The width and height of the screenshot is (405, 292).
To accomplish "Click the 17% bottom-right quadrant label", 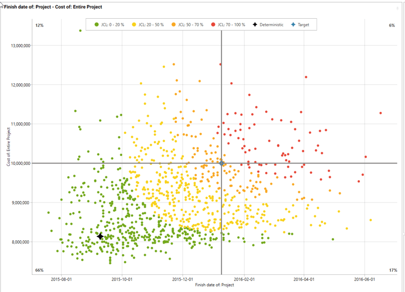I will (392, 270).
